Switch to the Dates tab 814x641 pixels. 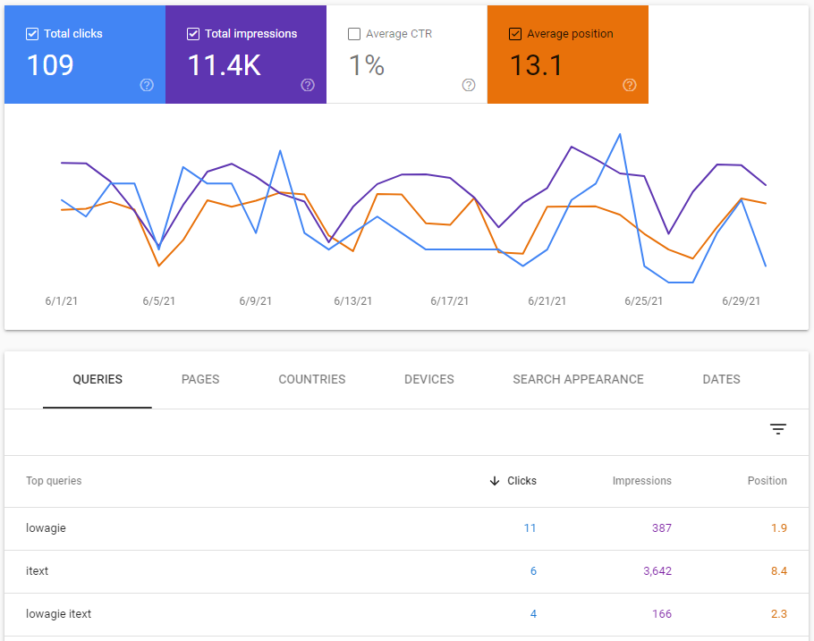pos(722,379)
